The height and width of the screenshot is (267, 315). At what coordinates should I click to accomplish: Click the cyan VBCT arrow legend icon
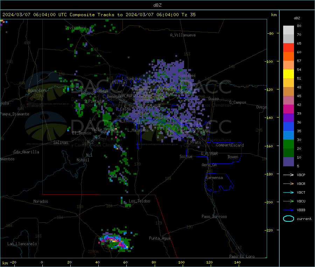tap(288, 193)
